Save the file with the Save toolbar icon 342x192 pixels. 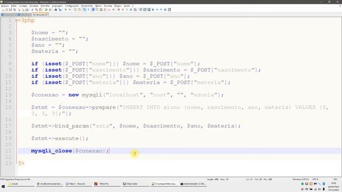pos(10,10)
